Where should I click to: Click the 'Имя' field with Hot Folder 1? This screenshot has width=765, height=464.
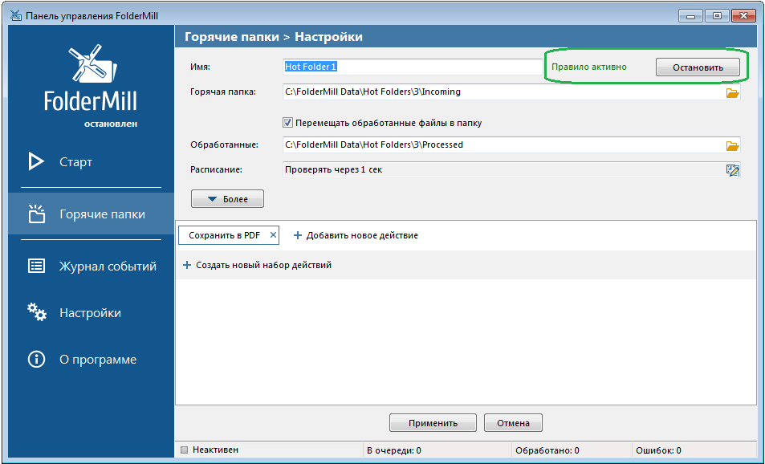coord(413,67)
